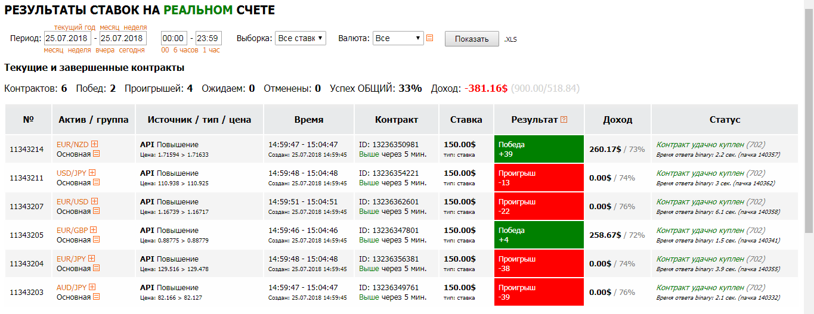Click plus icon next to EUR/USD

(94, 201)
